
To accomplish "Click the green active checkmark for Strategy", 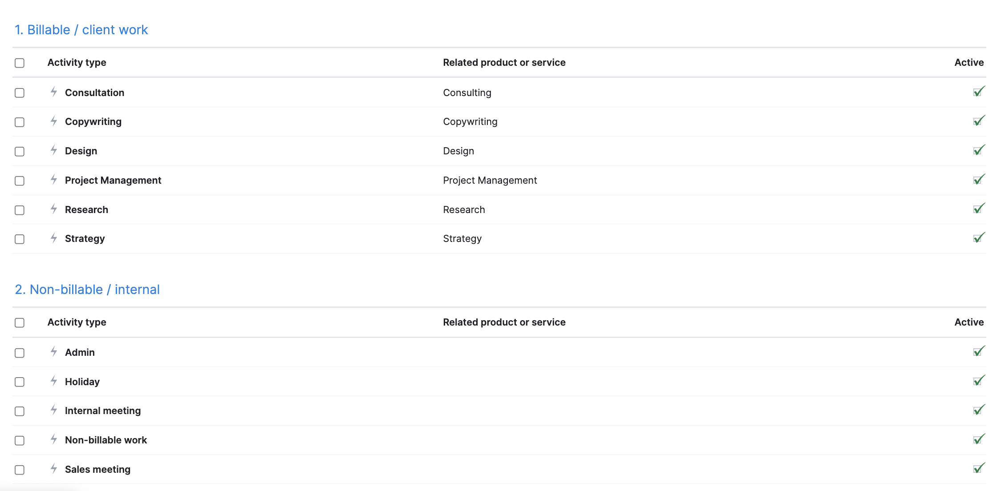I will coord(979,237).
